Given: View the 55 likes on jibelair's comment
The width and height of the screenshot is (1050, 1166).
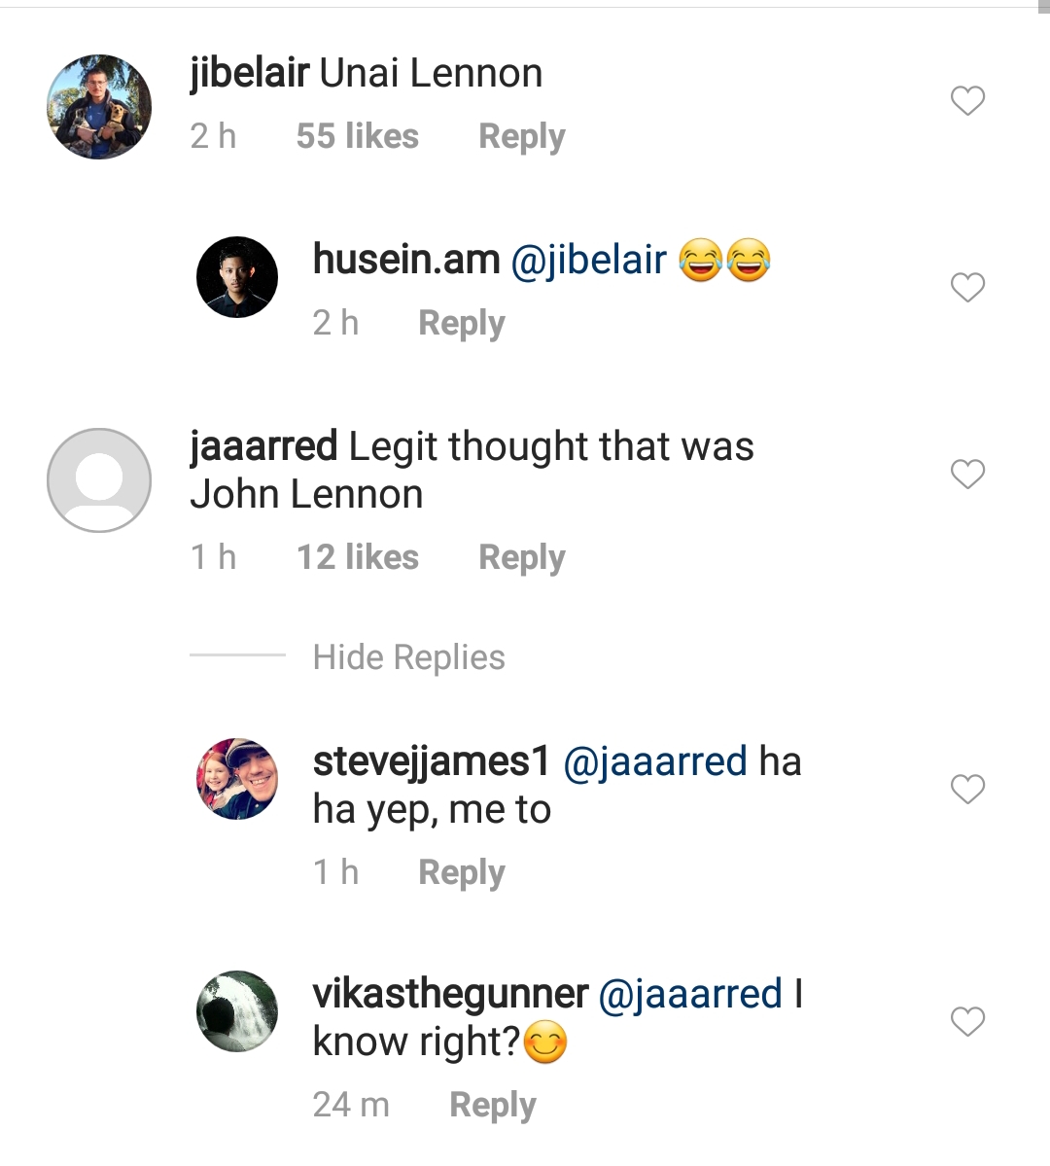Looking at the screenshot, I should pos(357,136).
